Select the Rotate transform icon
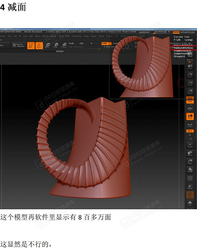 click(x=64, y=45)
